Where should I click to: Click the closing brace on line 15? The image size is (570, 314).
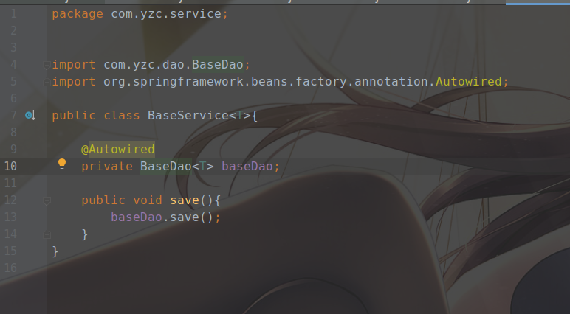tap(55, 251)
